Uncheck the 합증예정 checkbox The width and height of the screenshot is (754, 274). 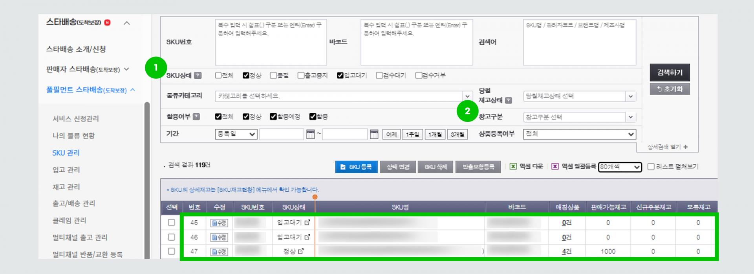point(273,116)
